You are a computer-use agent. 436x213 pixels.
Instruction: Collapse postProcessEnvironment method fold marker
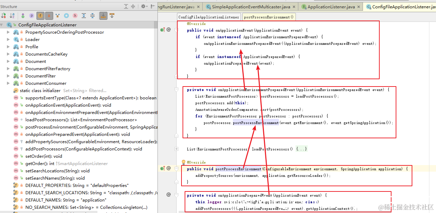coord(177,169)
